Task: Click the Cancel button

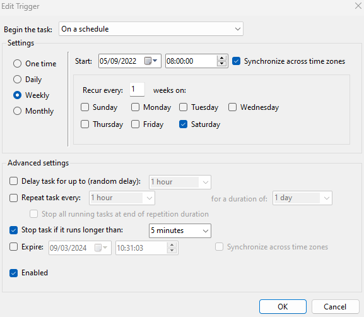Action: (x=335, y=306)
